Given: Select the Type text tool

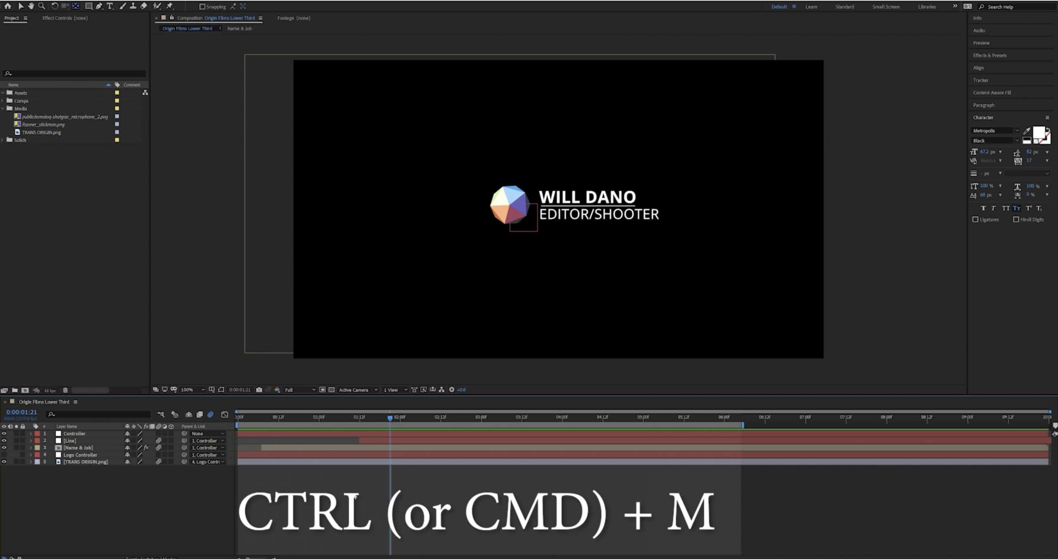Looking at the screenshot, I should point(110,6).
